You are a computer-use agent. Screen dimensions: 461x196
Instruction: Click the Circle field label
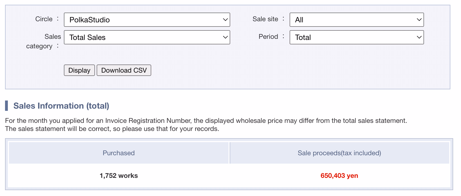(44, 19)
